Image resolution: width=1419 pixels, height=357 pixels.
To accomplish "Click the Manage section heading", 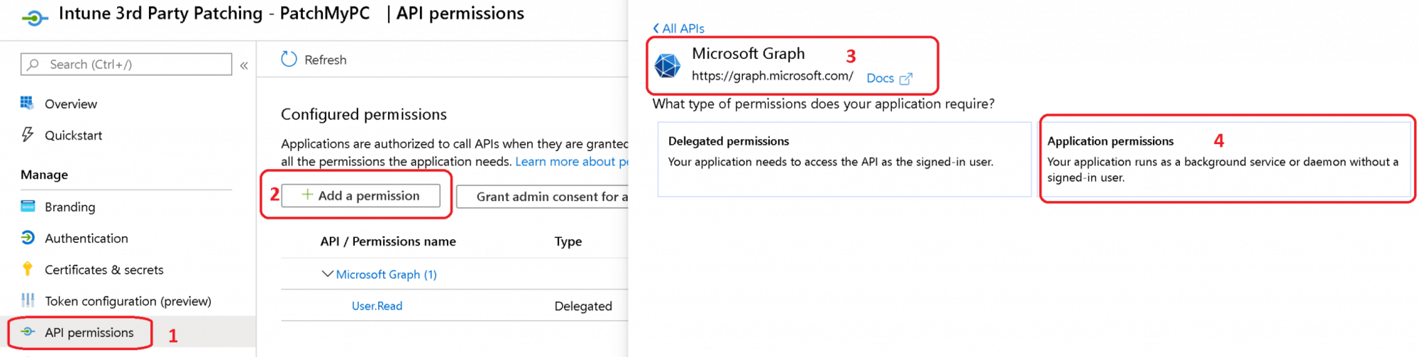I will [x=44, y=175].
